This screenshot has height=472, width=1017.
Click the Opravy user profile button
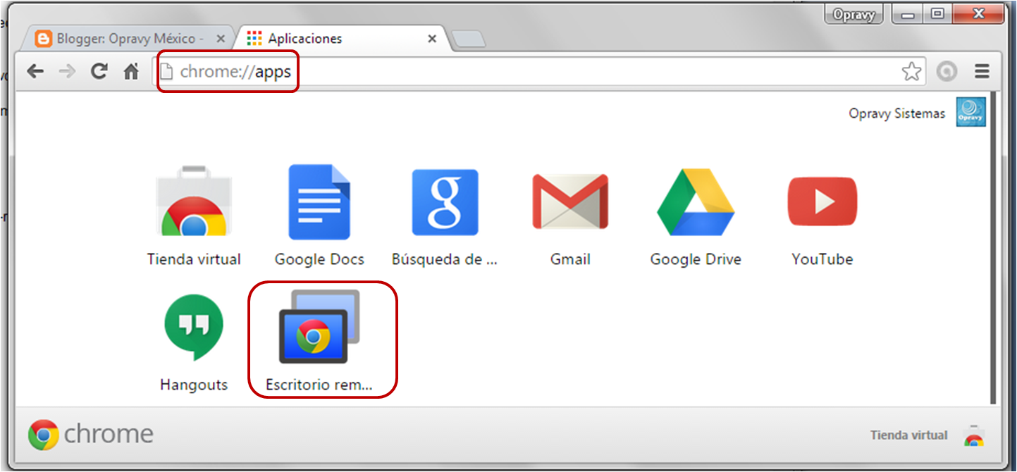pyautogui.click(x=853, y=14)
